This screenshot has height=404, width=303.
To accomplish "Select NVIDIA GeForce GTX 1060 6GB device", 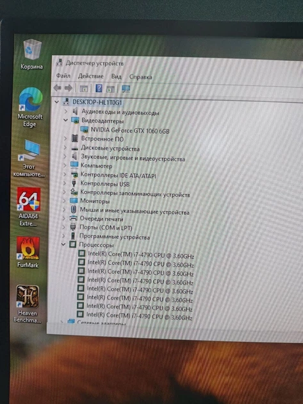I will pos(130,130).
